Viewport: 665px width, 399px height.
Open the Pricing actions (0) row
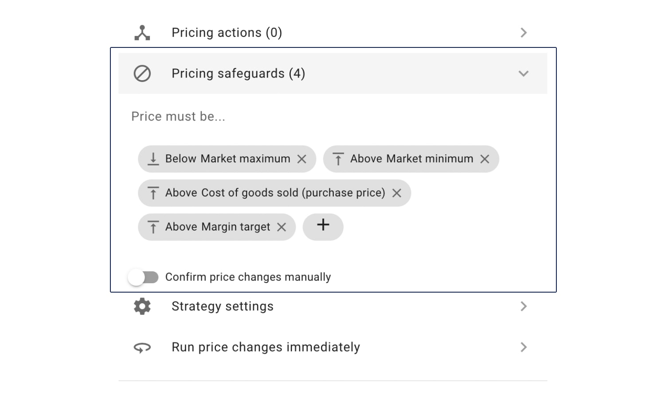click(333, 33)
